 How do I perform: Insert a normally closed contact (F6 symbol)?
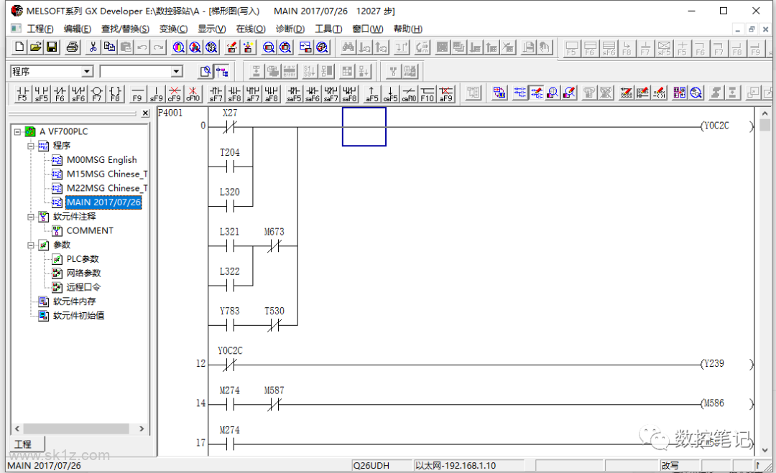pos(60,93)
